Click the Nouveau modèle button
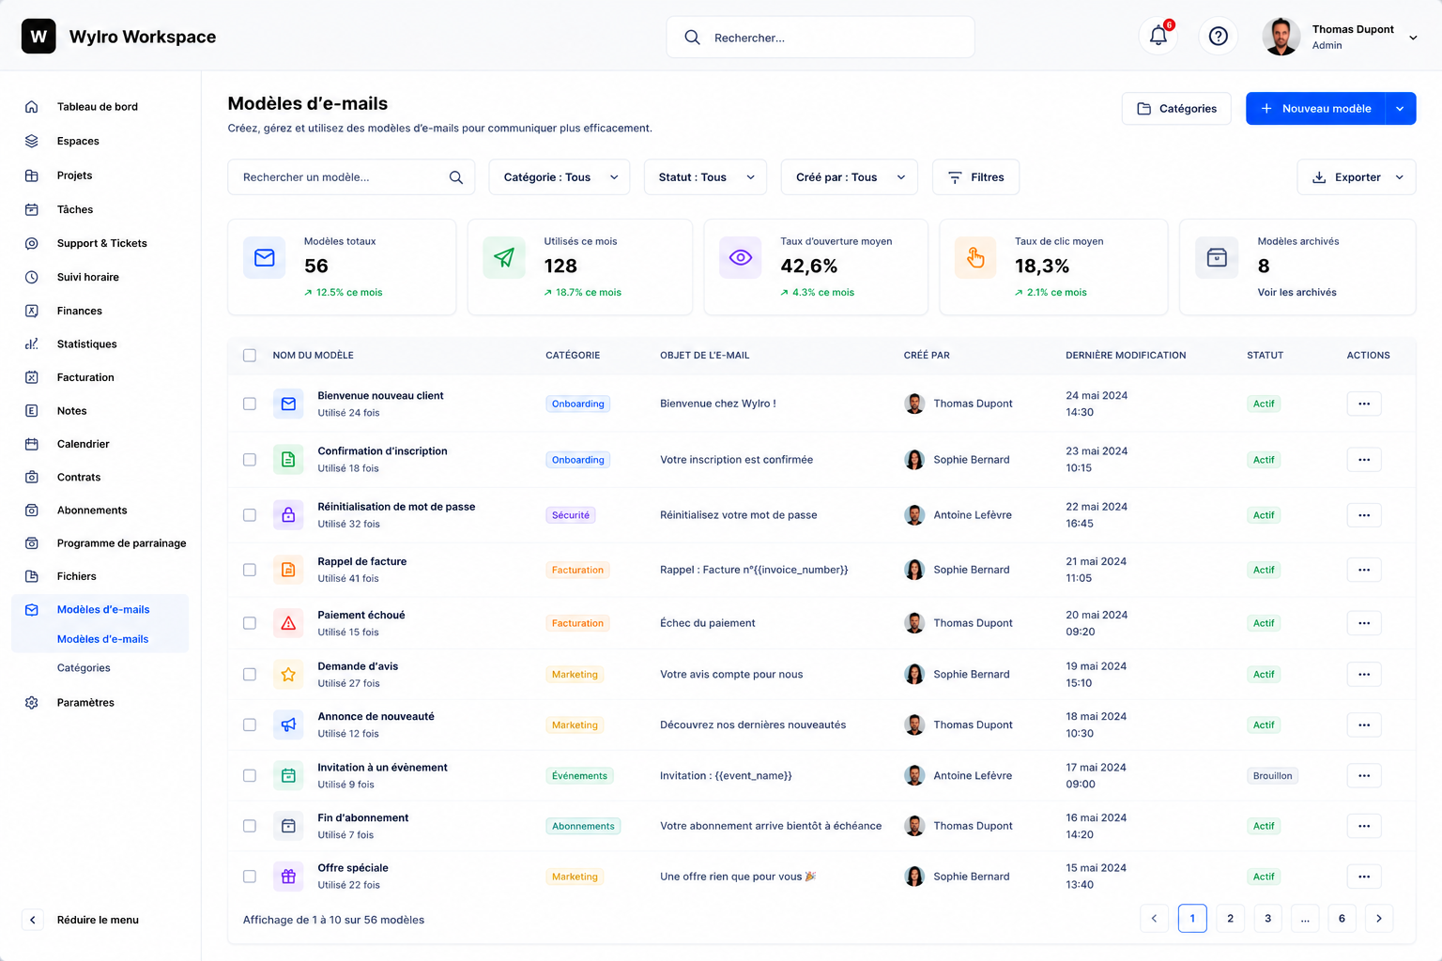1442x961 pixels. tap(1315, 109)
